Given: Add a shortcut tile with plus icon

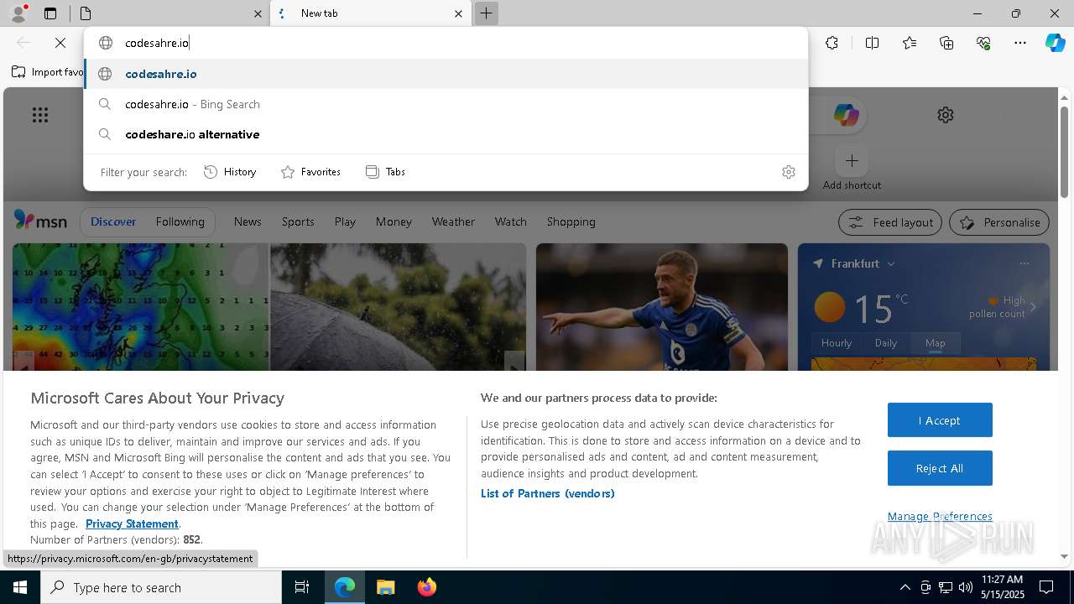Looking at the screenshot, I should pos(852,160).
